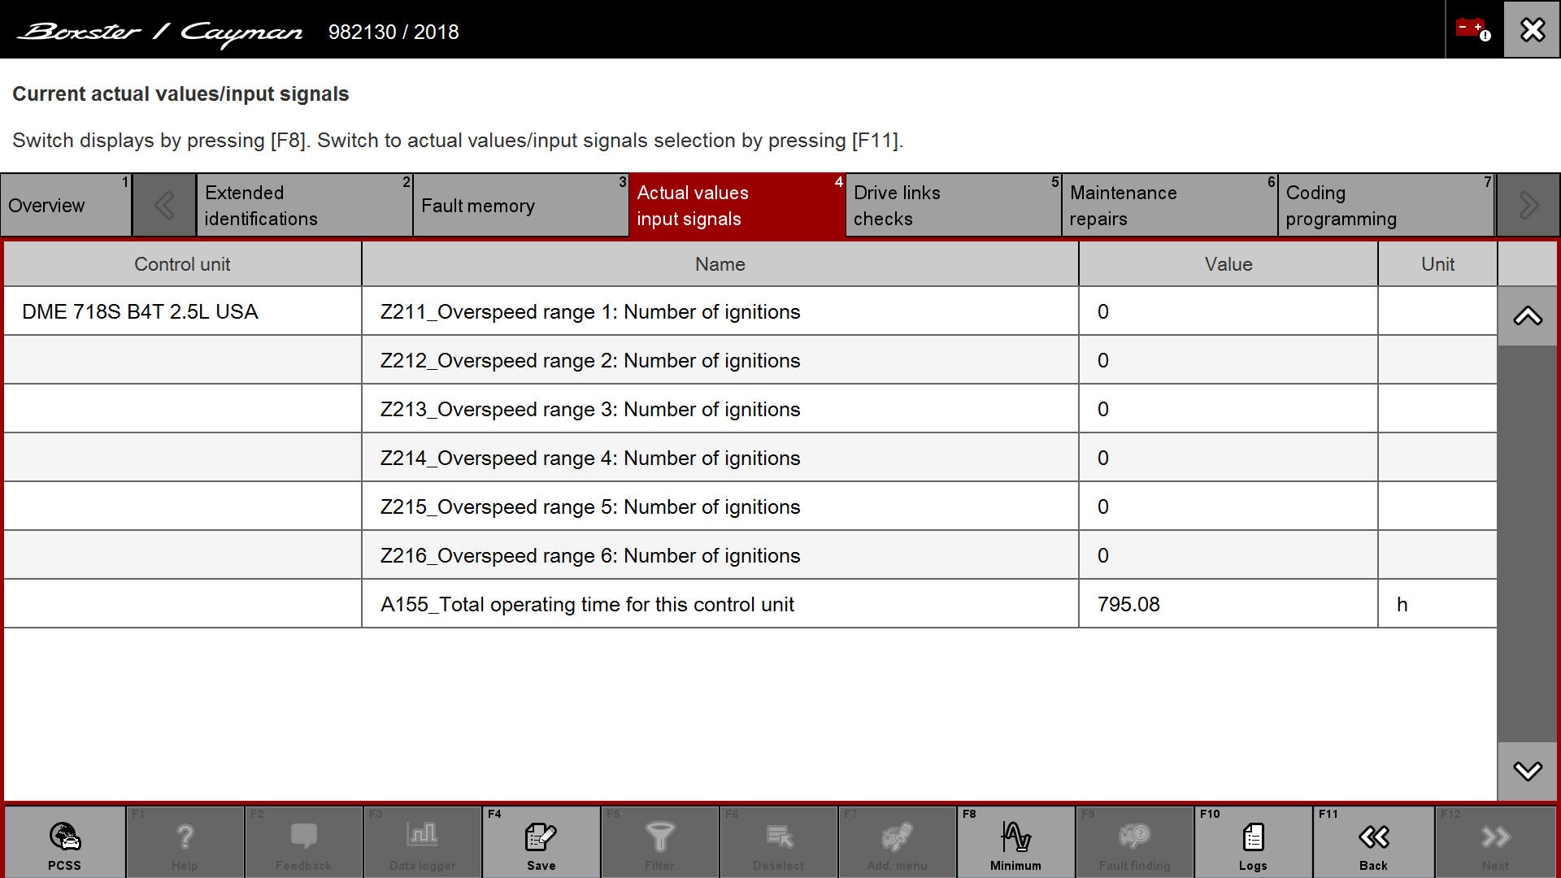
Task: Select the A155_Total operating time row
Action: click(750, 604)
